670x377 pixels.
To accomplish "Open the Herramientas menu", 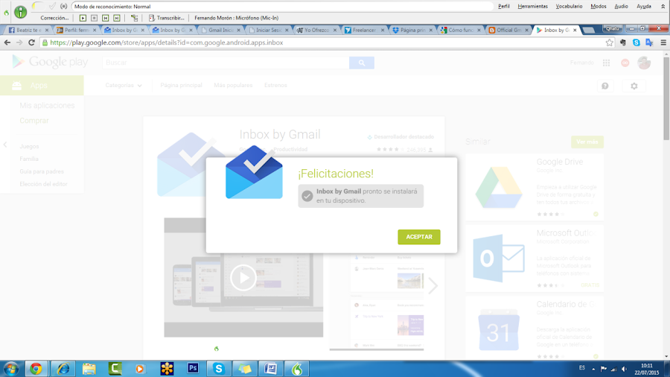I will click(532, 7).
